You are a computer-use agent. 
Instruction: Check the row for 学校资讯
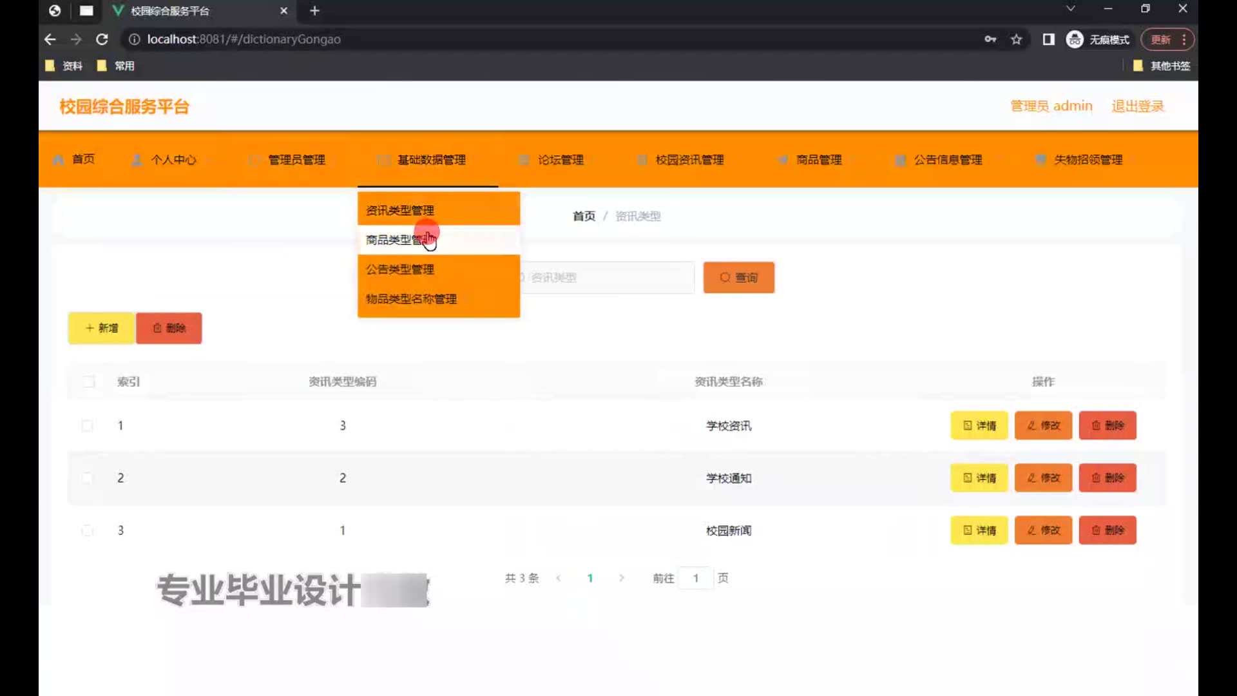(87, 425)
